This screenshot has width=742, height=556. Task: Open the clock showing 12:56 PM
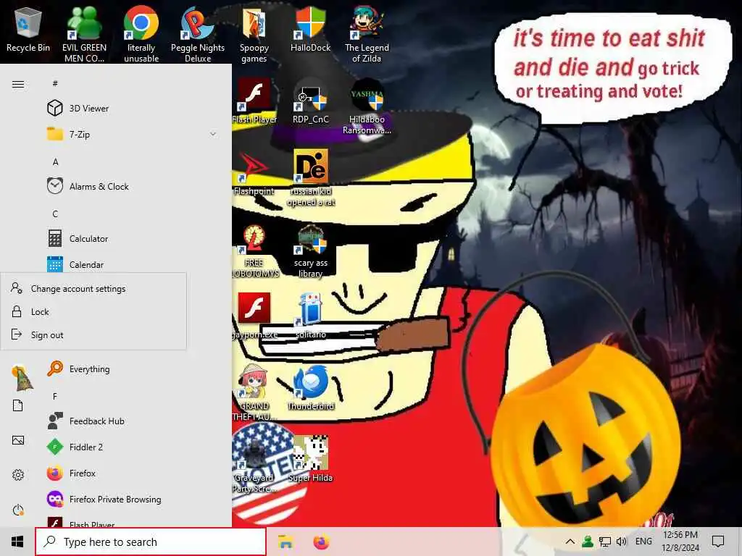click(680, 542)
